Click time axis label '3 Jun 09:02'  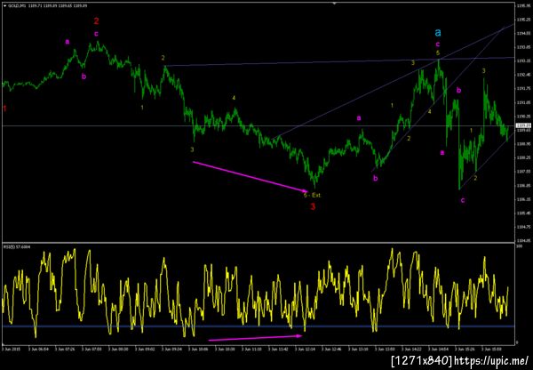click(143, 349)
